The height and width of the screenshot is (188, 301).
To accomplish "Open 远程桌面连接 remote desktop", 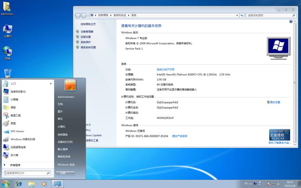I will coord(27,147).
